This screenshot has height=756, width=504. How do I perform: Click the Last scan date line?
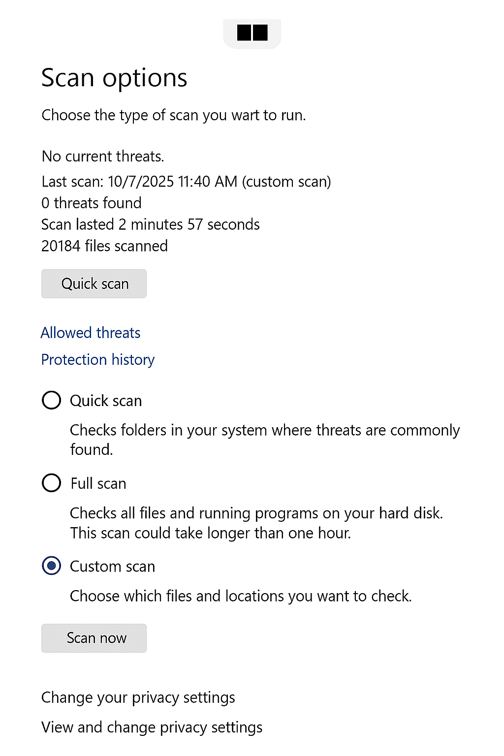186,182
